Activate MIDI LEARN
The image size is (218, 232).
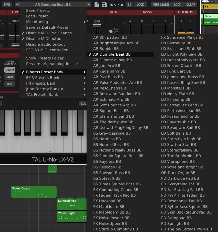pos(161,4)
